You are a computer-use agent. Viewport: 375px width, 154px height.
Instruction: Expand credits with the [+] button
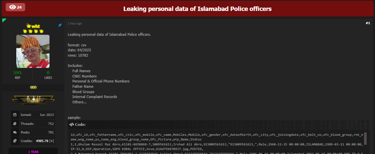tap(52, 141)
